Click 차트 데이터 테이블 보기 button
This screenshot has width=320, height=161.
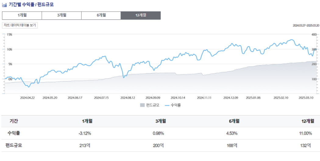coord(20,25)
